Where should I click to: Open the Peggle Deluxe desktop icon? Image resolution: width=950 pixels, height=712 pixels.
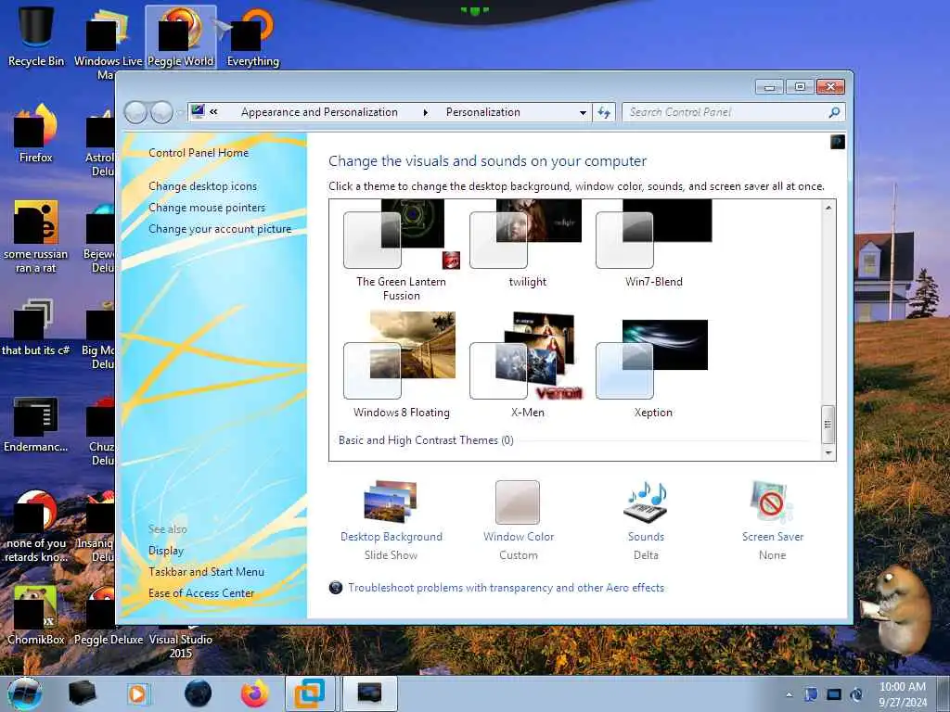tap(109, 616)
